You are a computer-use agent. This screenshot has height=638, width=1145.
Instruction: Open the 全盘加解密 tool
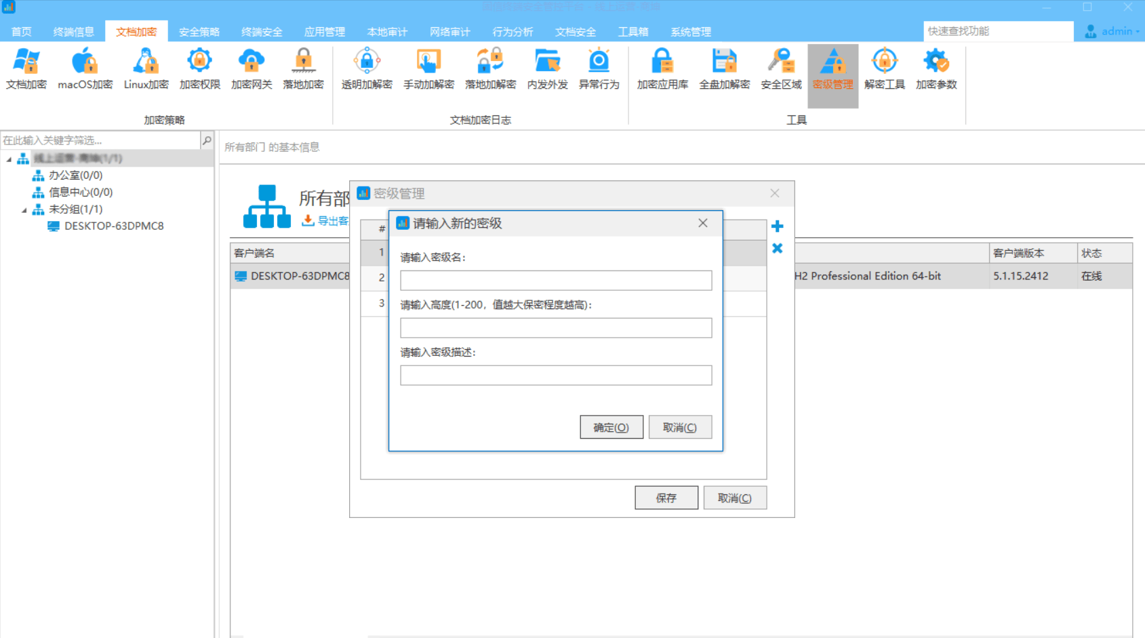click(724, 68)
